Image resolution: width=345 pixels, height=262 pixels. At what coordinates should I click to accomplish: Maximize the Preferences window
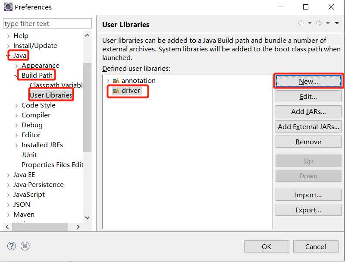tap(306, 7)
